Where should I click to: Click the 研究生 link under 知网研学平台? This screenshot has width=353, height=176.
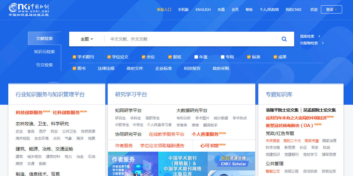point(120,118)
